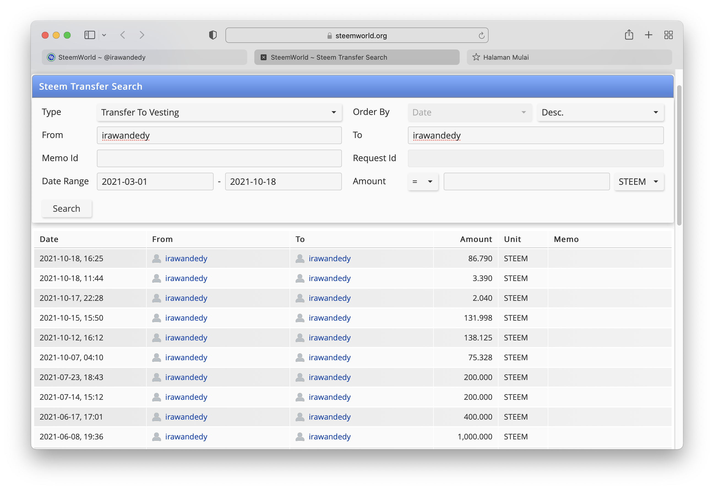The height and width of the screenshot is (490, 714).
Task: Click From avatar icon in 2021-10-07 row
Action: point(156,357)
